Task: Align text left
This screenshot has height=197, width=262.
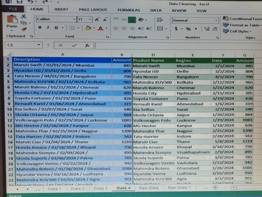Action: pyautogui.click(x=116, y=28)
